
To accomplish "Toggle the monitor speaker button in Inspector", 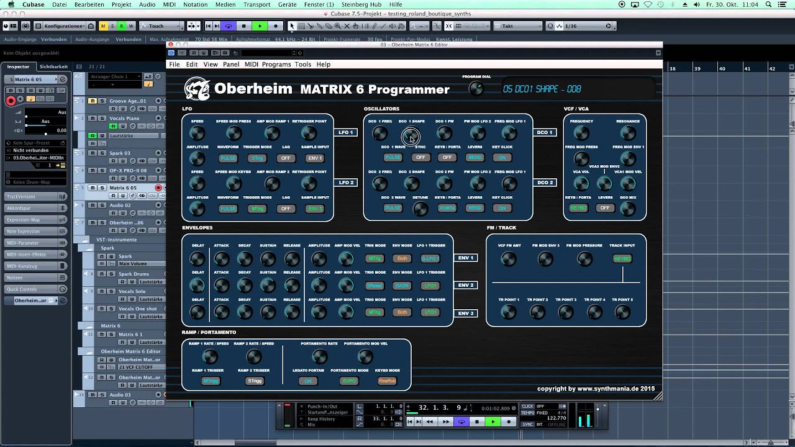I will click(x=20, y=99).
